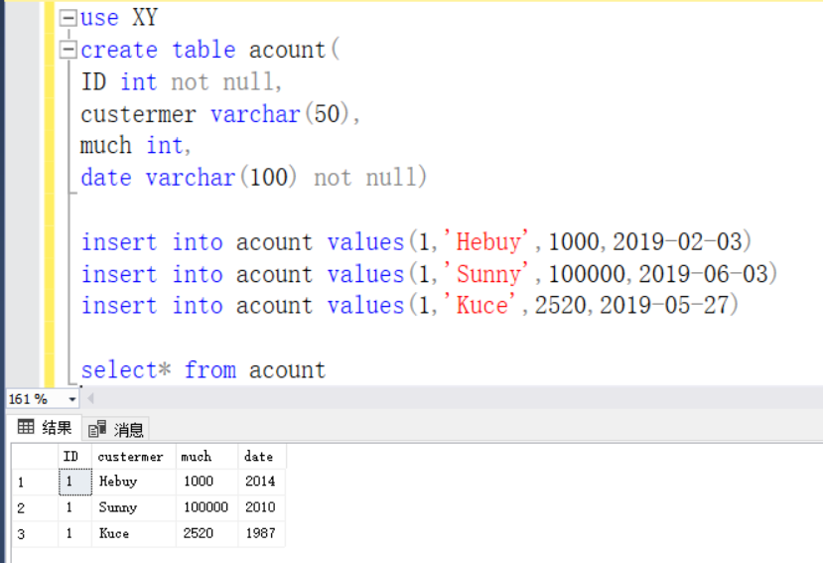Place cursor on 'select* from acount' line

[204, 370]
